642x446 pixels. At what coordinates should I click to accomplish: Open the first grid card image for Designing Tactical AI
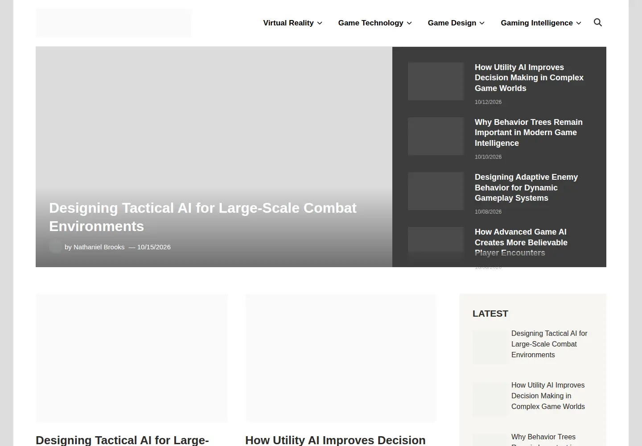coord(132,358)
